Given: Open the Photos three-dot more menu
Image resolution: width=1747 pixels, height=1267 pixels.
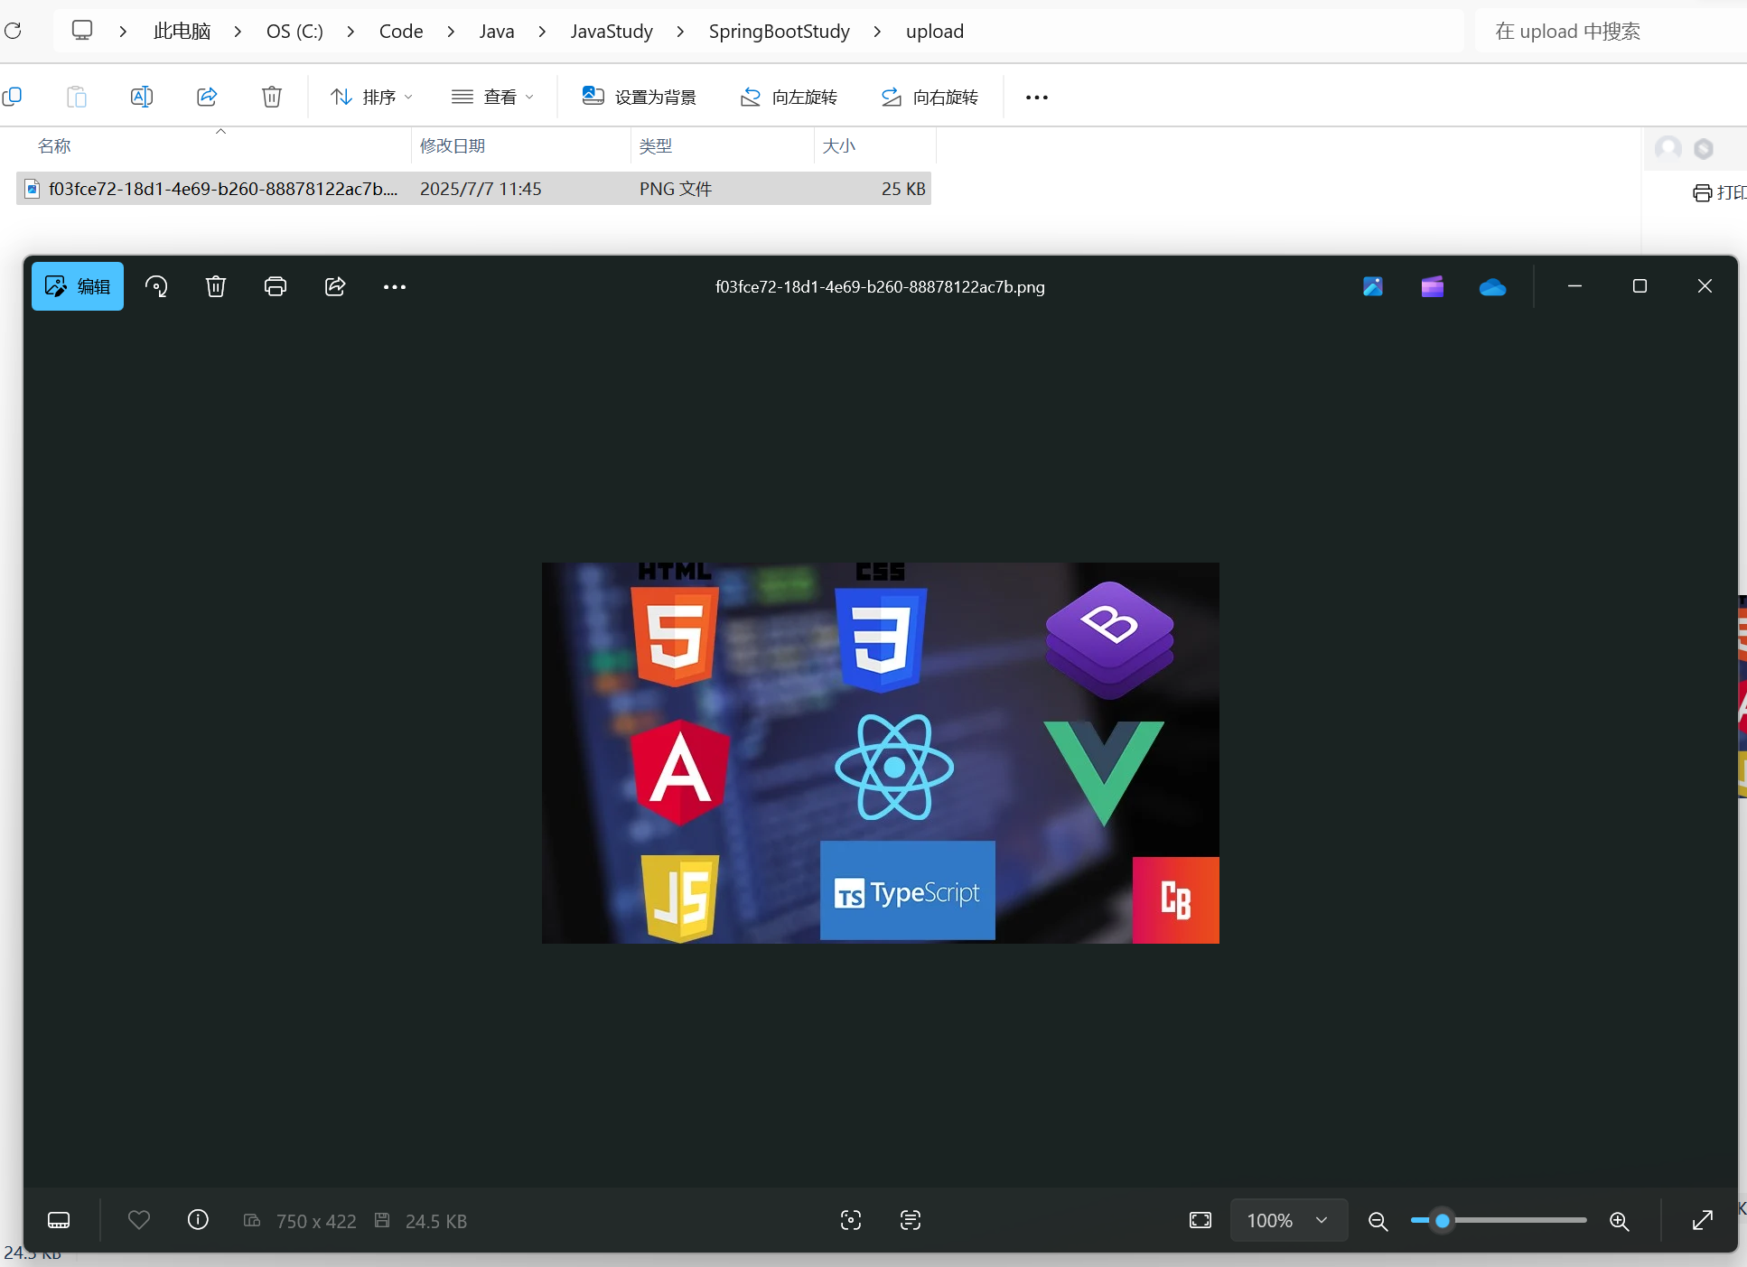Looking at the screenshot, I should coord(395,287).
